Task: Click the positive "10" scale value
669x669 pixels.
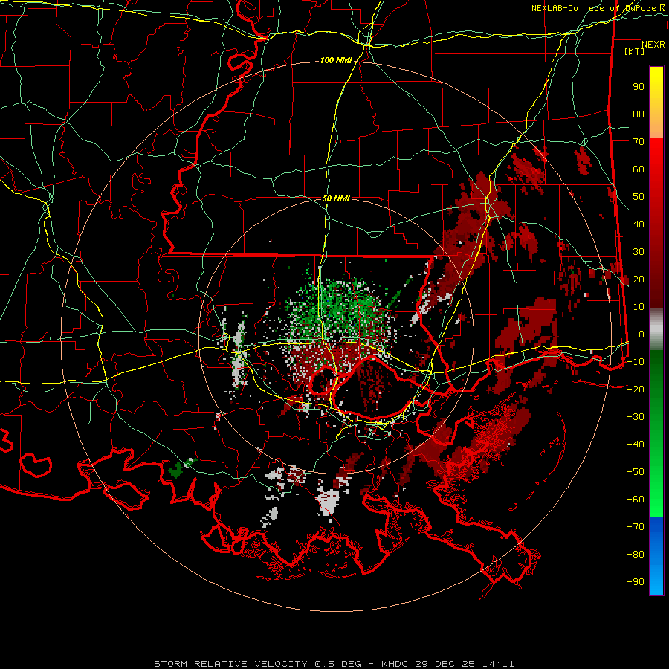Action: tap(639, 307)
